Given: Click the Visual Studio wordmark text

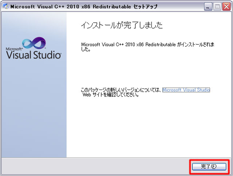Looking at the screenshot, I should click(33, 55).
